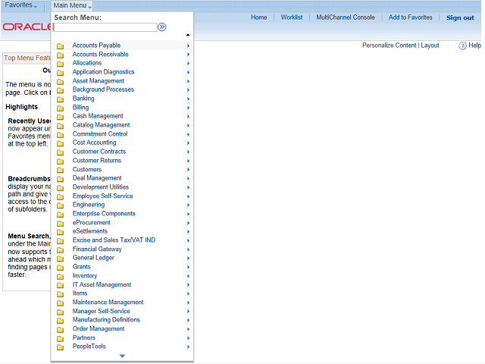The height and width of the screenshot is (364, 485).
Task: Click the Layout link
Action: pyautogui.click(x=430, y=45)
